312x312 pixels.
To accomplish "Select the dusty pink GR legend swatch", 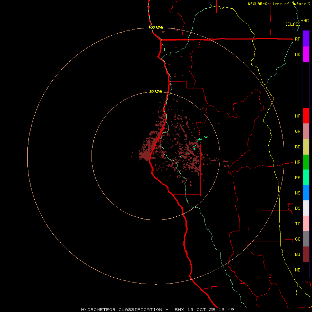I will 306,131.
